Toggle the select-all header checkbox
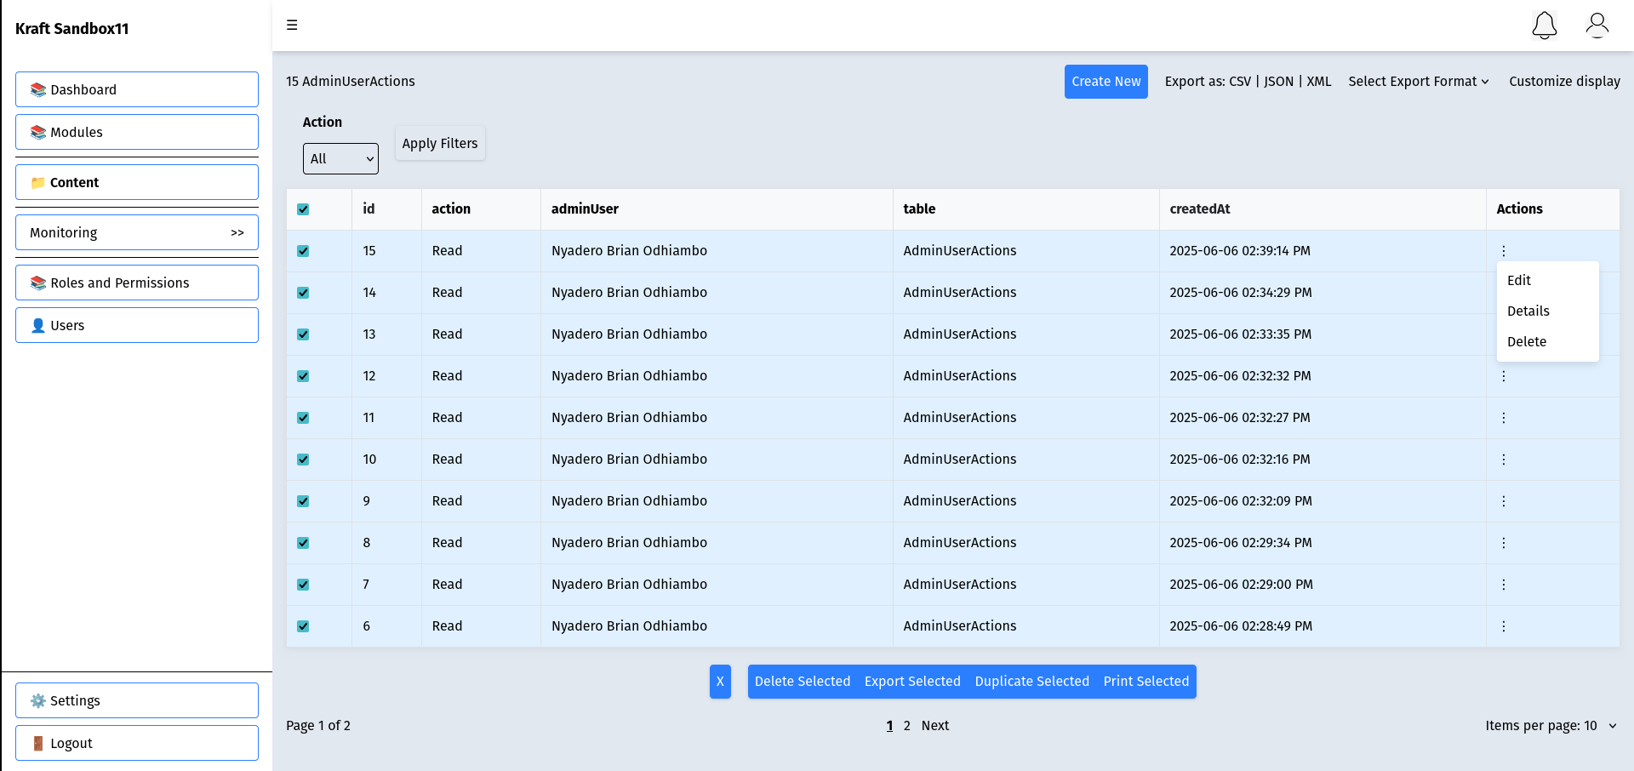1634x771 pixels. [x=303, y=209]
